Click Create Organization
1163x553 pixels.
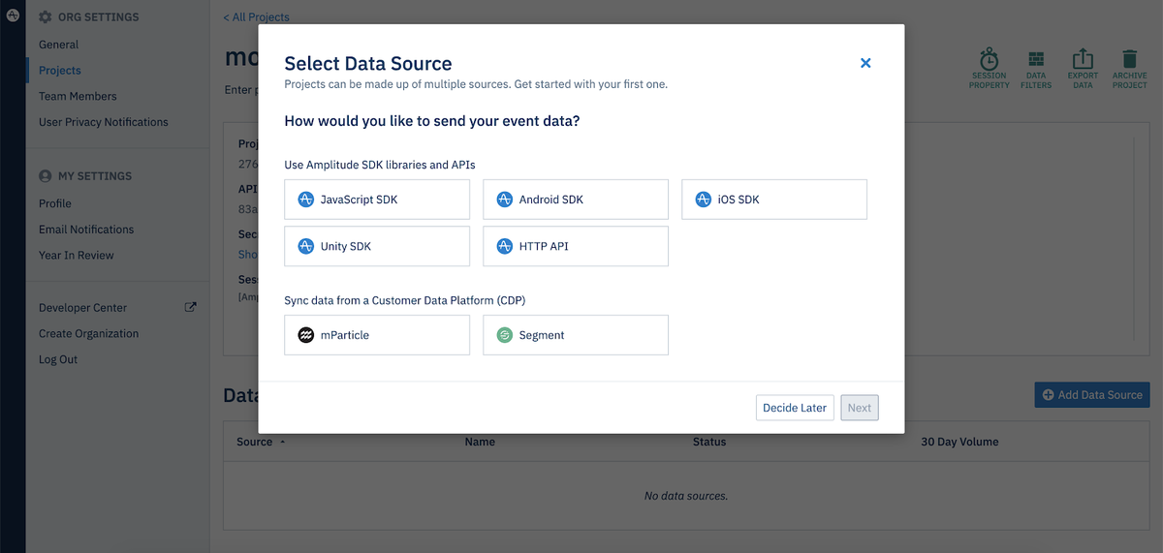click(89, 333)
